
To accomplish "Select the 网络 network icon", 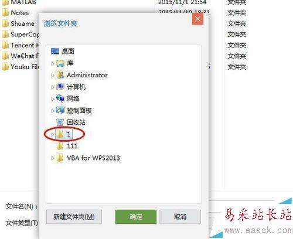I will [x=60, y=98].
